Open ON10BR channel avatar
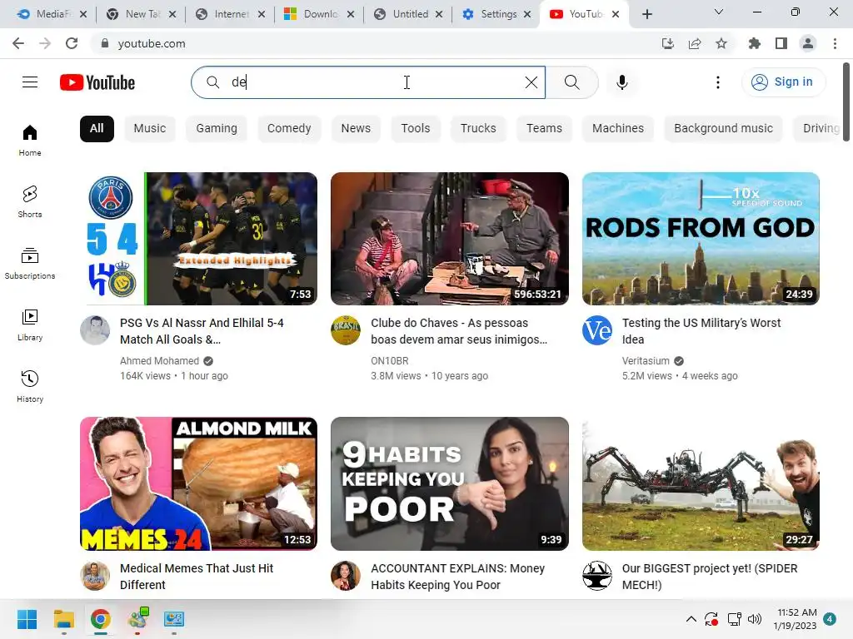Viewport: 853px width, 639px height. pos(346,330)
